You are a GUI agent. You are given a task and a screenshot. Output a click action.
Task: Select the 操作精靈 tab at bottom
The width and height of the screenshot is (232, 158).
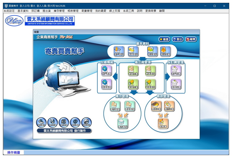[13, 152]
